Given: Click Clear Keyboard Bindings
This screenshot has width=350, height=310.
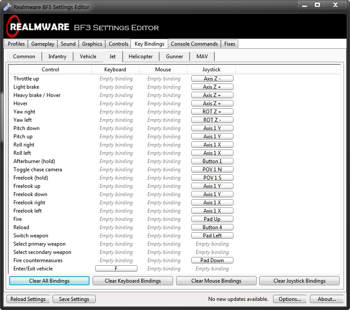Looking at the screenshot, I should click(133, 281).
